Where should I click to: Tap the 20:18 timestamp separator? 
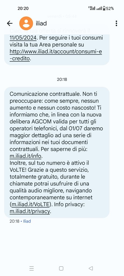[x=62, y=80]
